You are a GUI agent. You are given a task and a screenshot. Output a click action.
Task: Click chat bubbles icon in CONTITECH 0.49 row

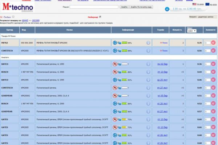pos(119,88)
